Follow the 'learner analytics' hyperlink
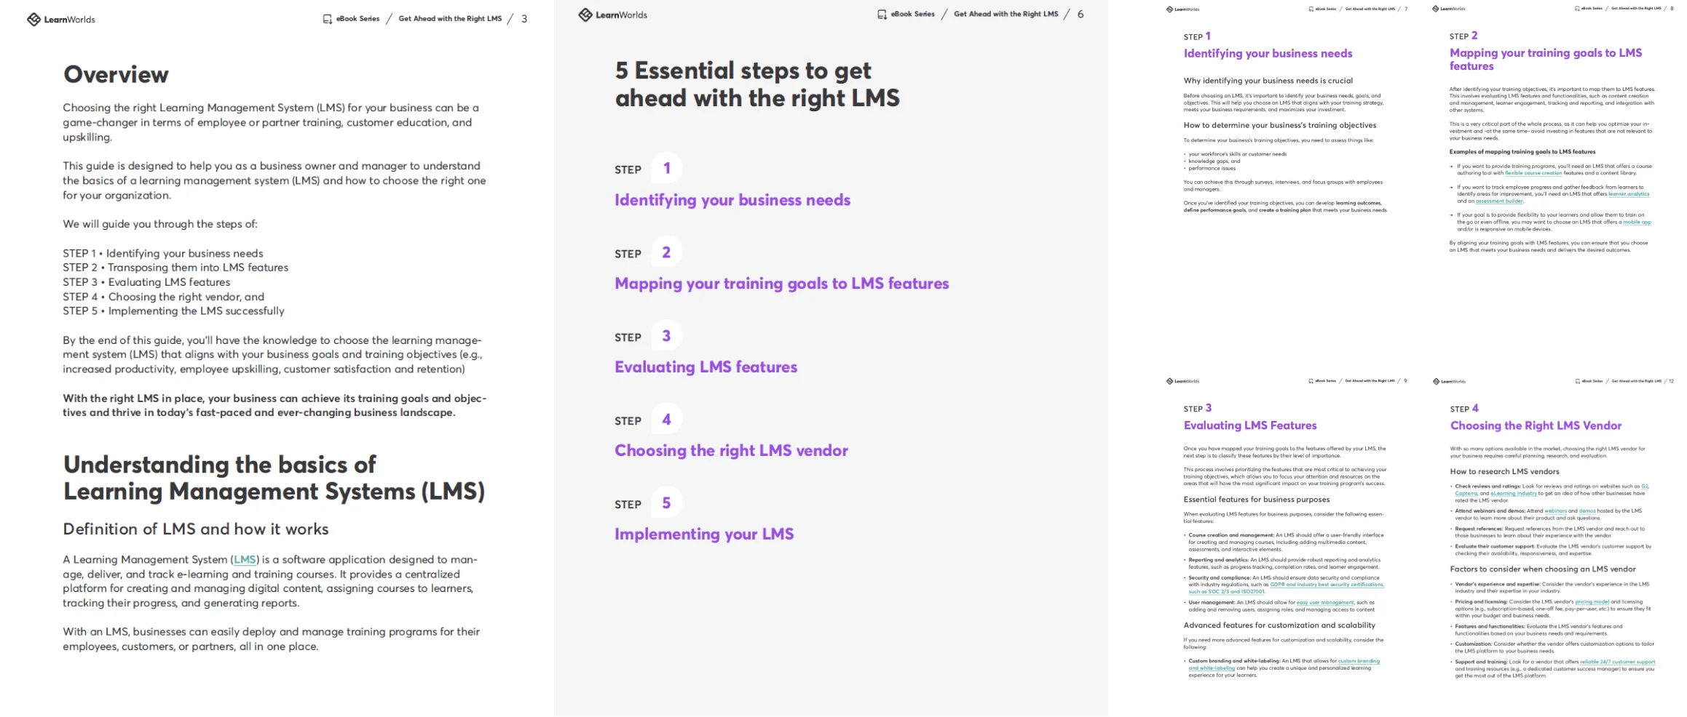 pos(1629,194)
